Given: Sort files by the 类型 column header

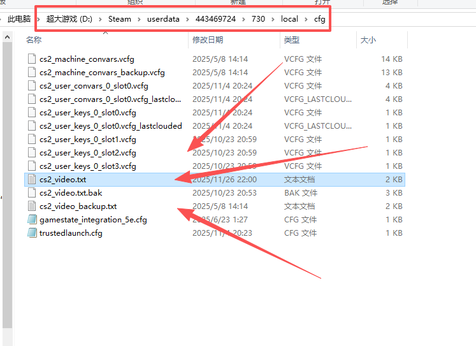Looking at the screenshot, I should 292,40.
